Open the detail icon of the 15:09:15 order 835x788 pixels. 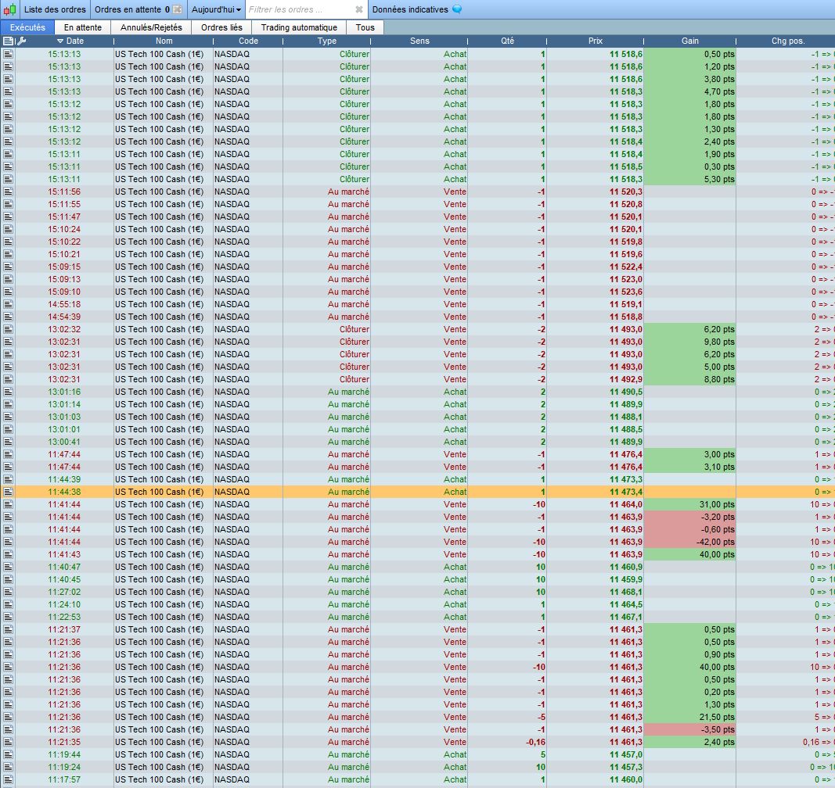(8, 267)
